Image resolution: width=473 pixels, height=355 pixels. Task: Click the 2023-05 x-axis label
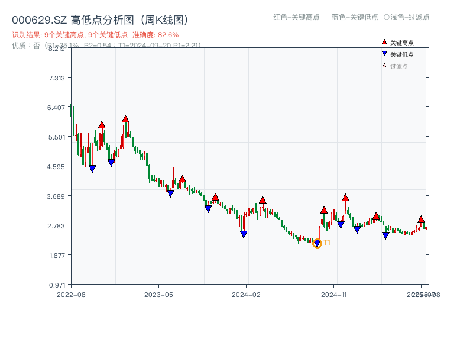158,295
